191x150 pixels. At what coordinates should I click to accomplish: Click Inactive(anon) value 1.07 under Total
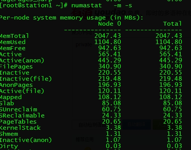pos(175,140)
